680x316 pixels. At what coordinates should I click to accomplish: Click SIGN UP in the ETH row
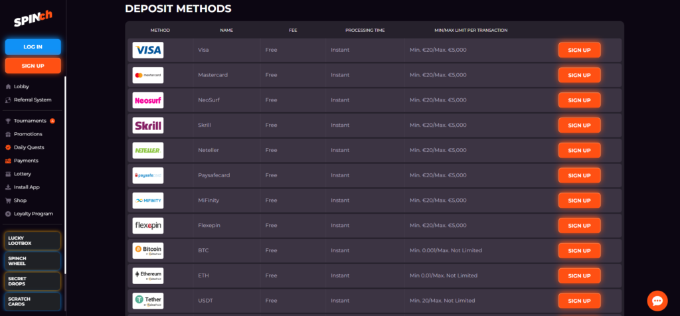[579, 276]
